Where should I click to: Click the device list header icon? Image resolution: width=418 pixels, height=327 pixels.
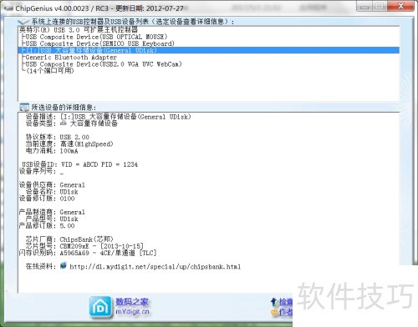click(23, 22)
